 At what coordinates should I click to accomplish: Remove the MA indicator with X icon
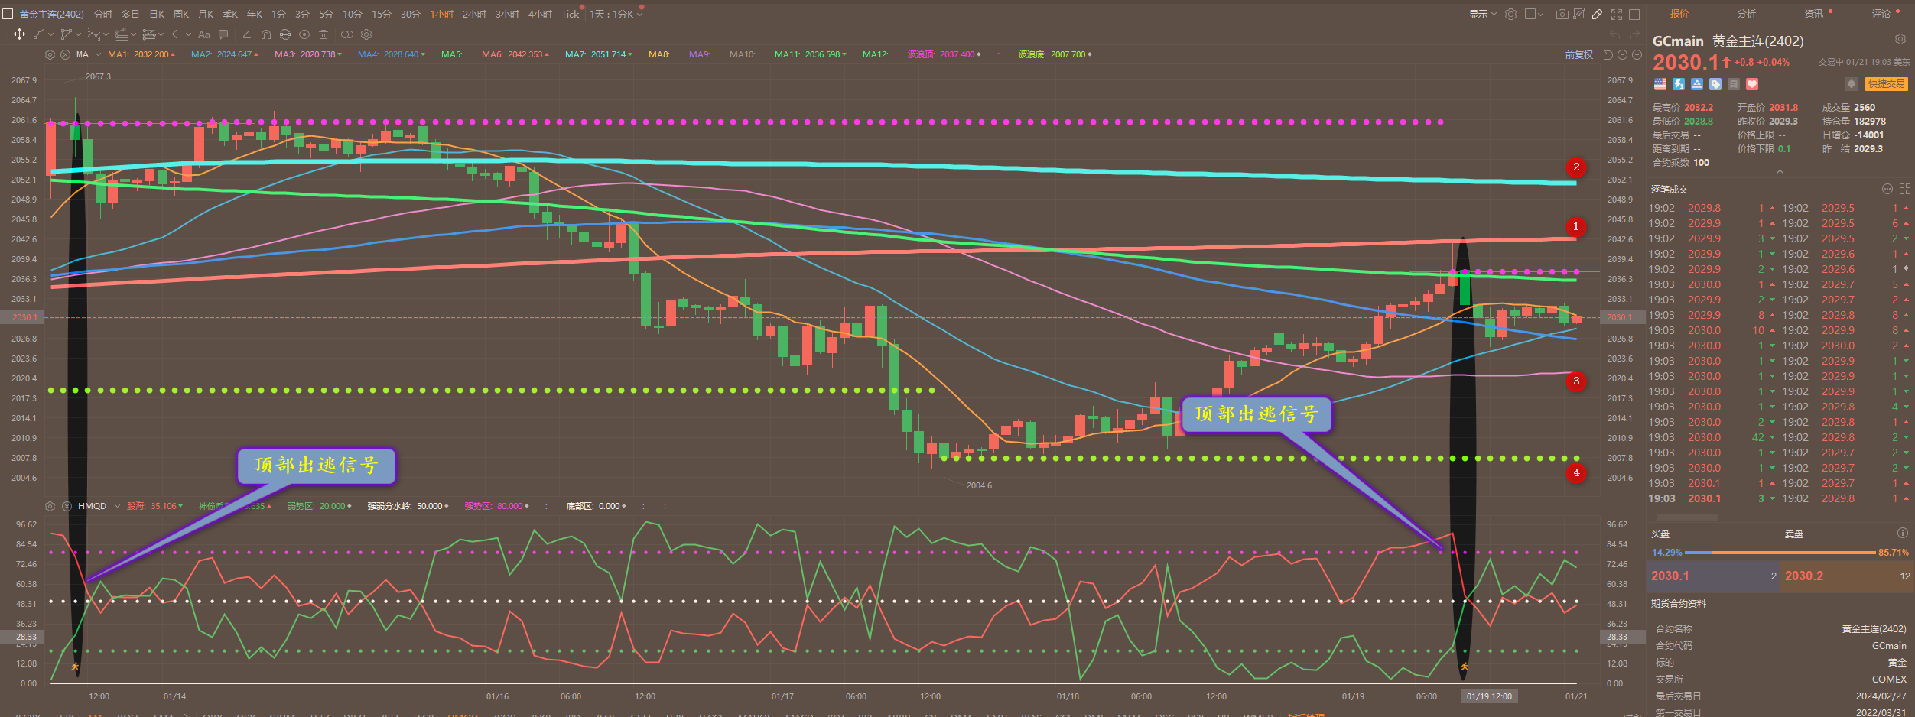tap(65, 55)
